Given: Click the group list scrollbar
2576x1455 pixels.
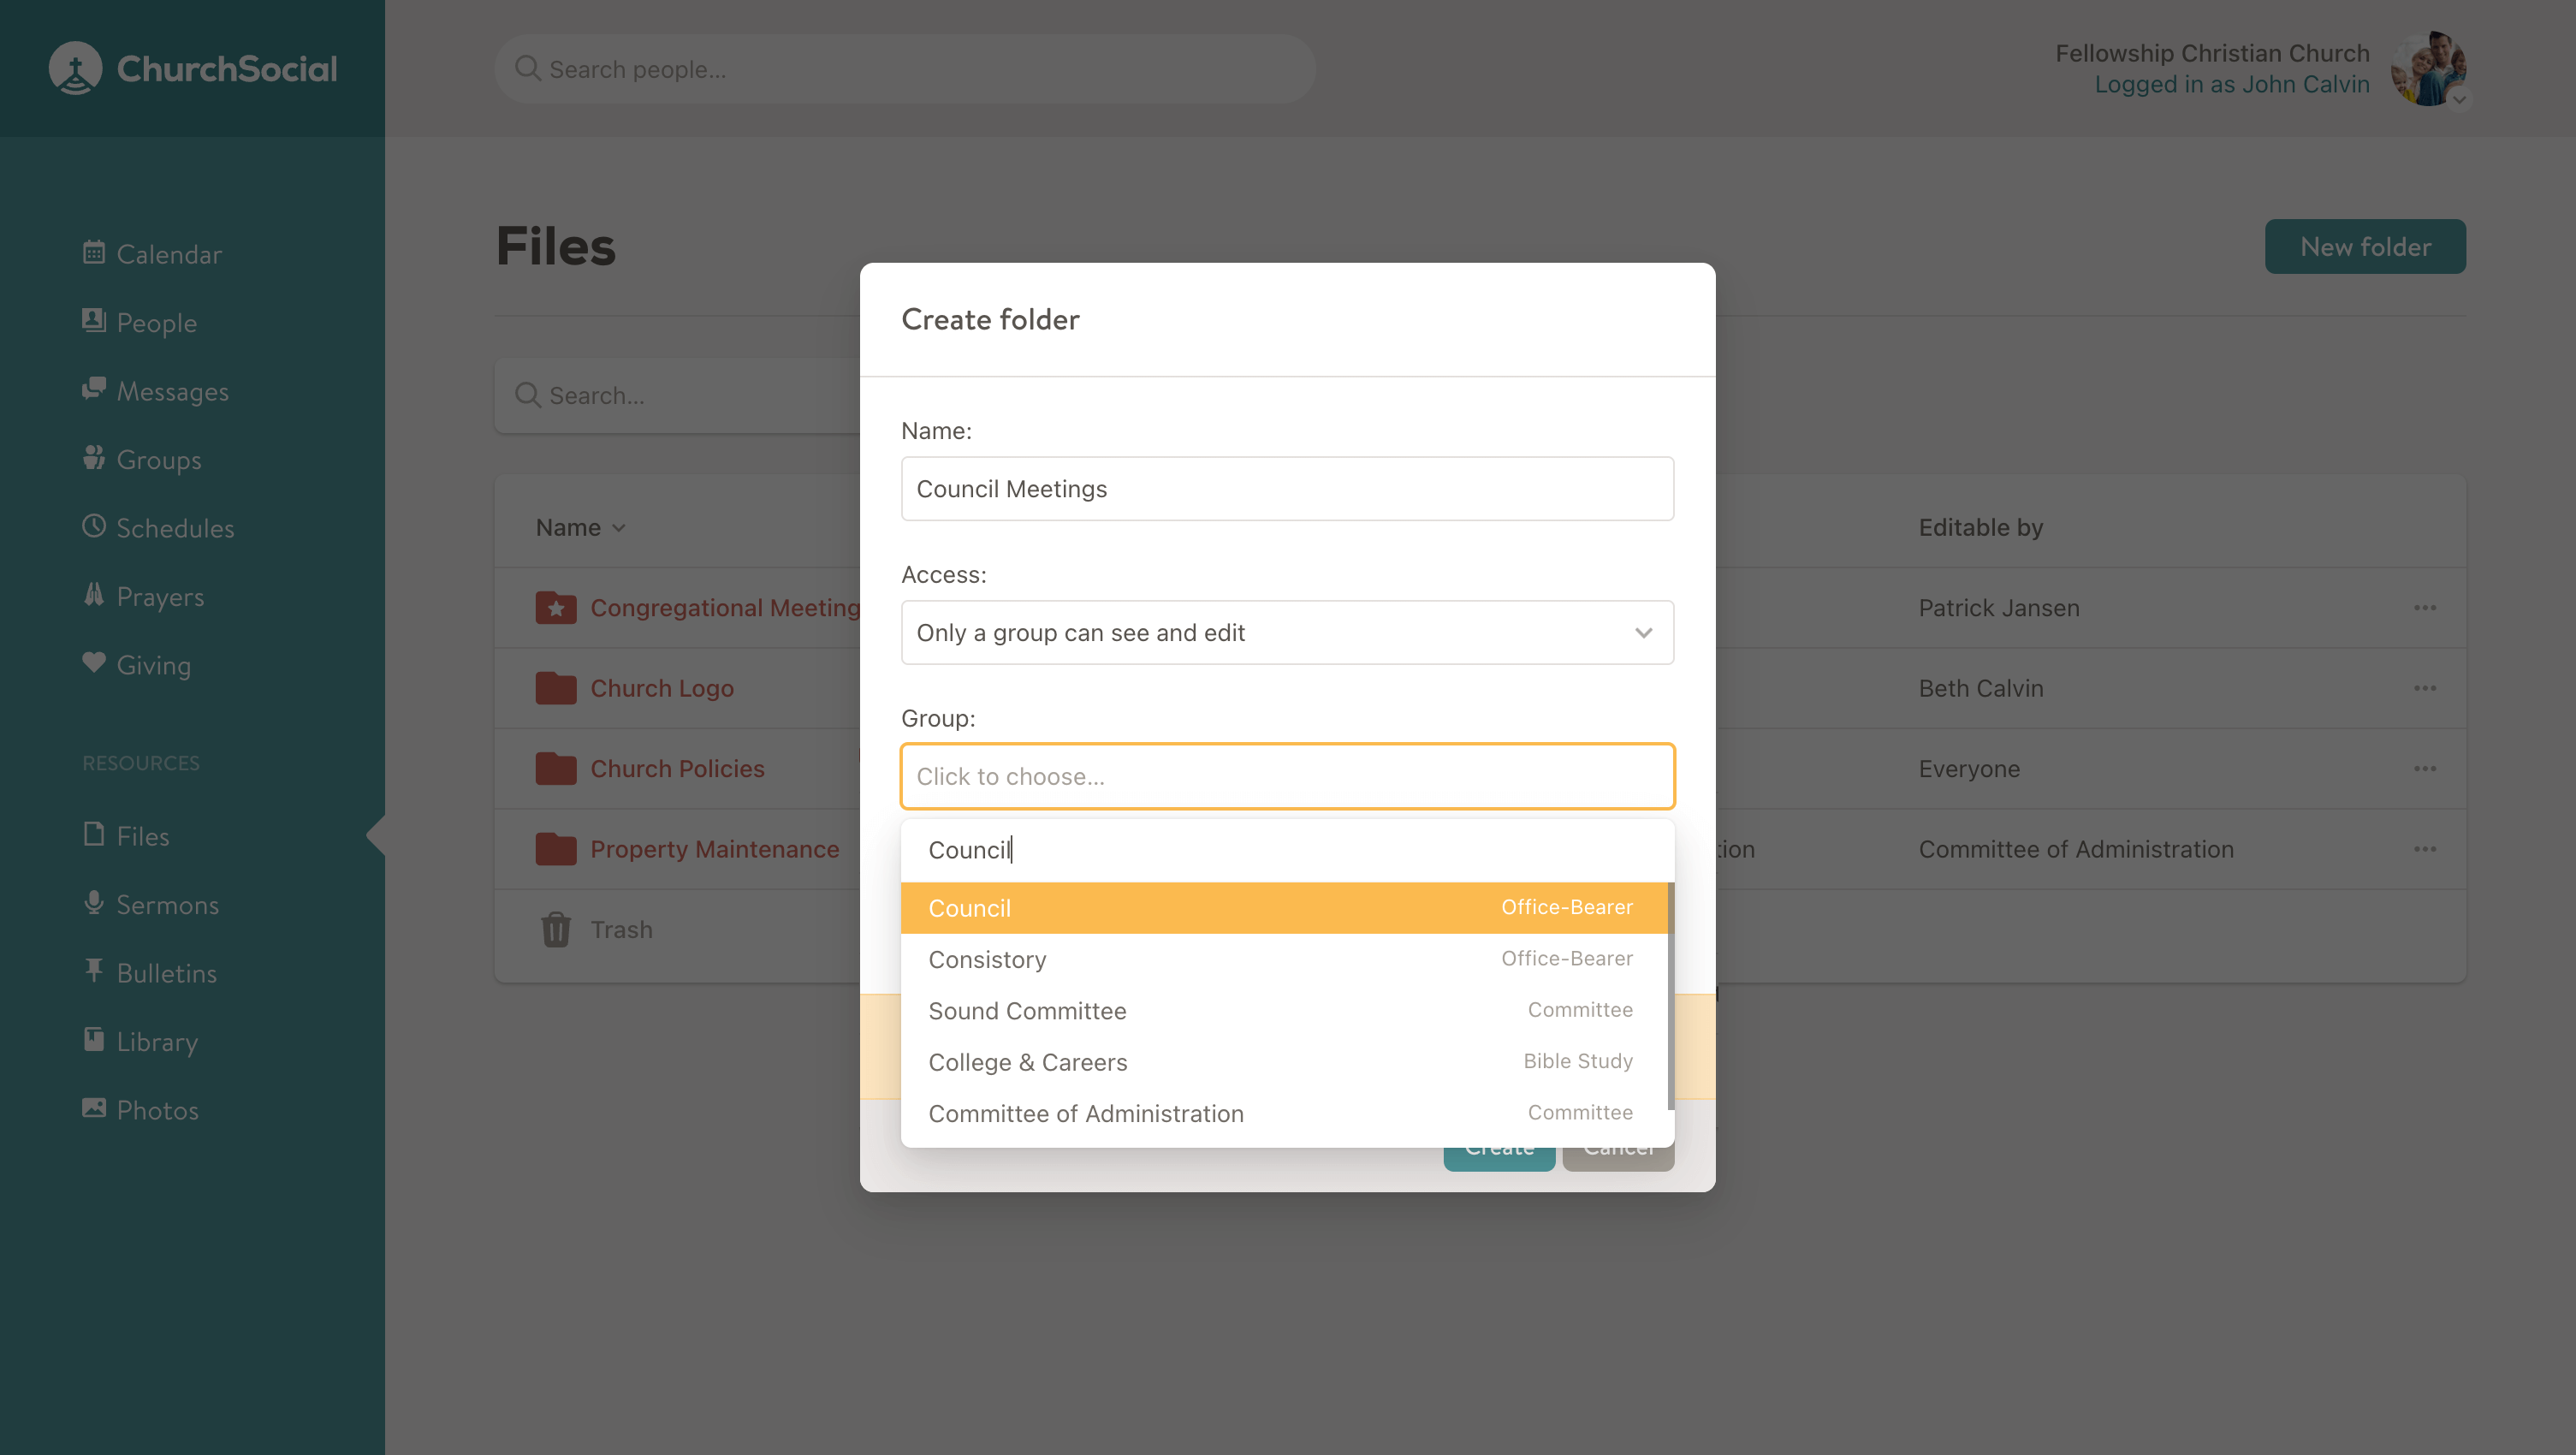Looking at the screenshot, I should click(x=1670, y=996).
